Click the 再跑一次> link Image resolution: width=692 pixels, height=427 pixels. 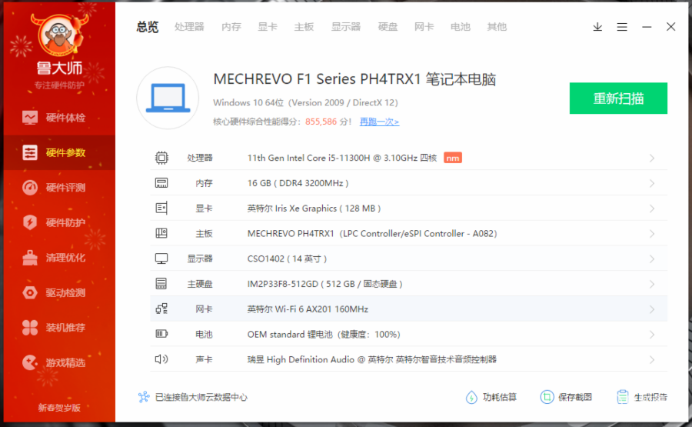[380, 122]
